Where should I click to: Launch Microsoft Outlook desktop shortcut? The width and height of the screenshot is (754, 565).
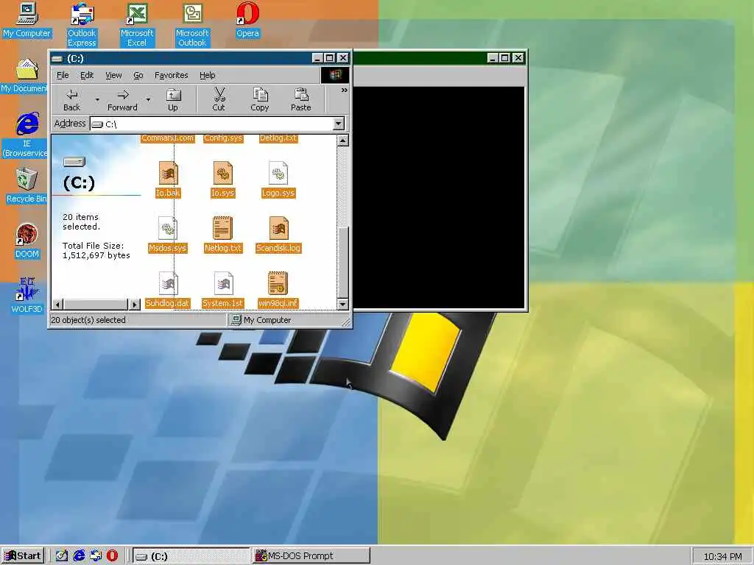pyautogui.click(x=192, y=25)
